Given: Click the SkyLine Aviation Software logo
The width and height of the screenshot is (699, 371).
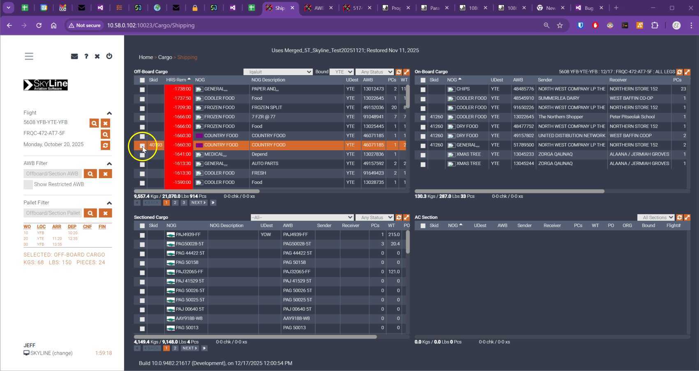Looking at the screenshot, I should click(46, 85).
